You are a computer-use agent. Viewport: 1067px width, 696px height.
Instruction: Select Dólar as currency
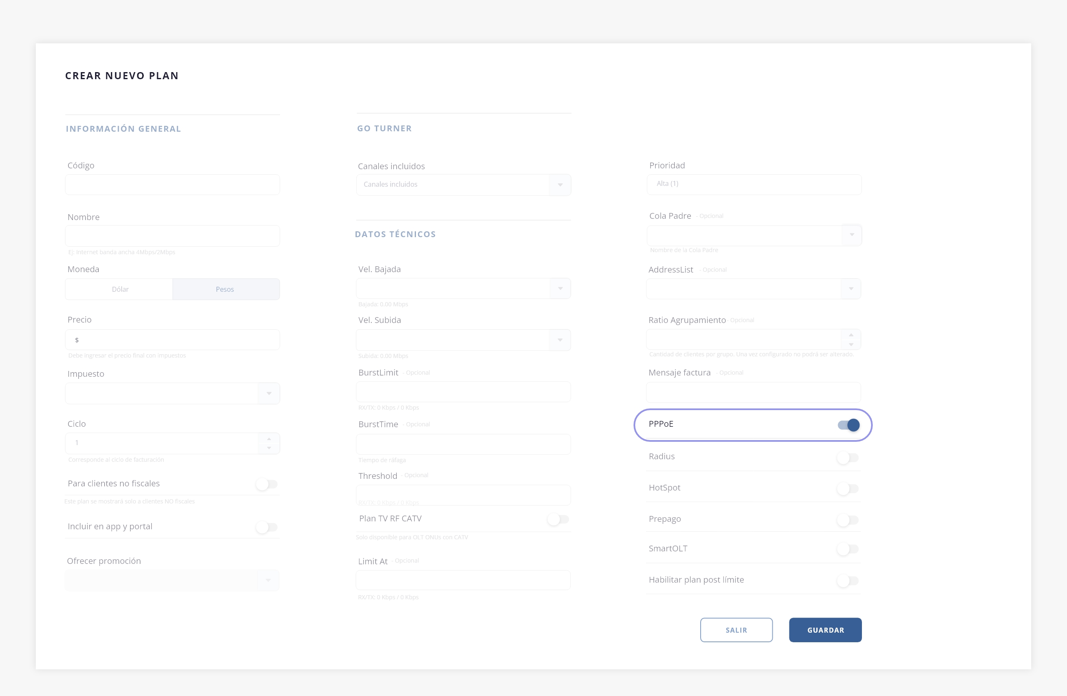[120, 290]
